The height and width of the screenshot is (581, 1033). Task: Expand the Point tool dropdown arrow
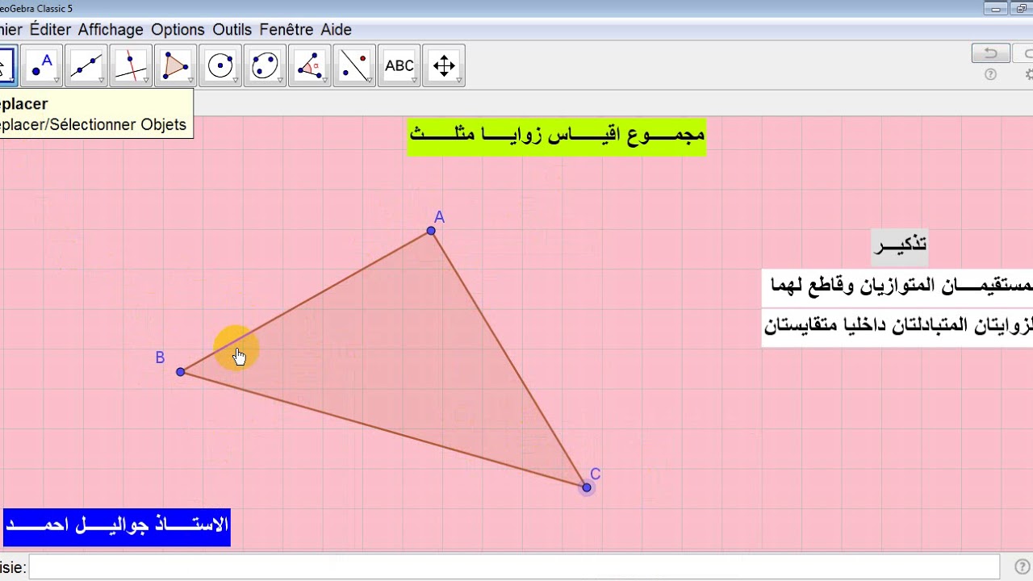[56, 81]
